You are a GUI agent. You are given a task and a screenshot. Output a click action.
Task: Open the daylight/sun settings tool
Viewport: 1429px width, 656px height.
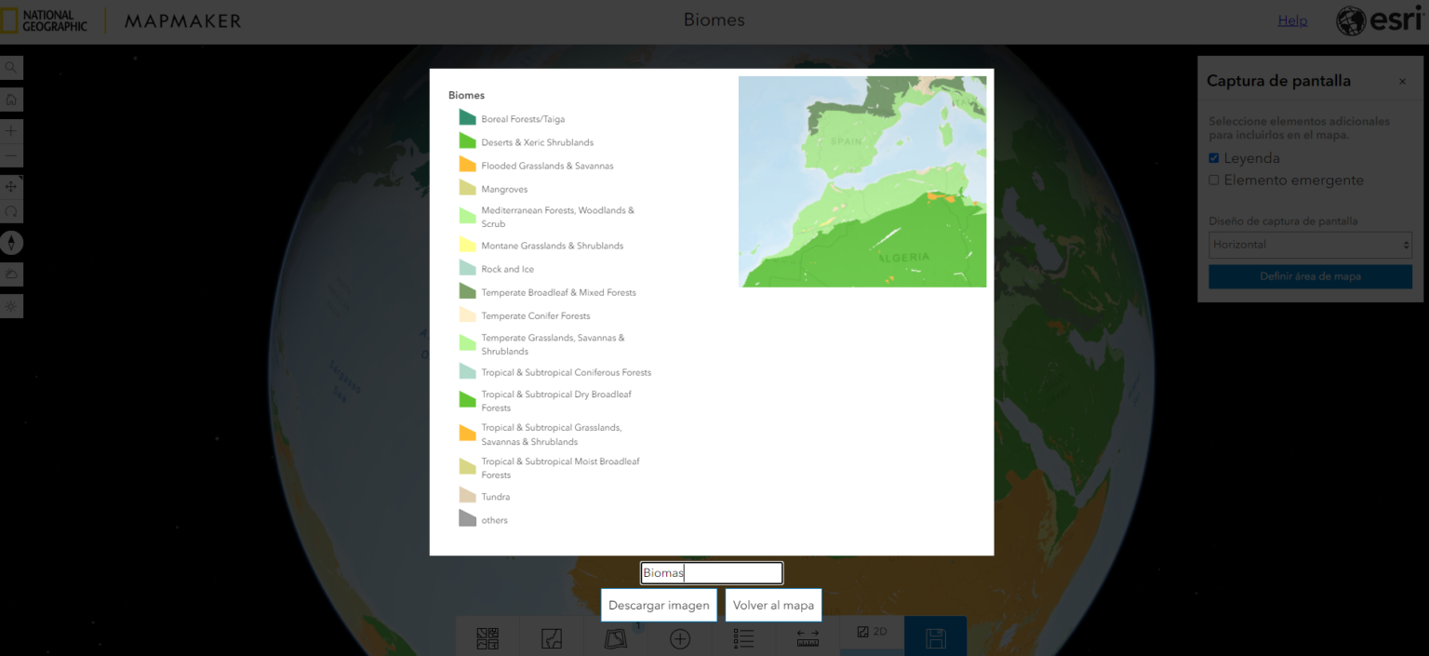point(11,305)
